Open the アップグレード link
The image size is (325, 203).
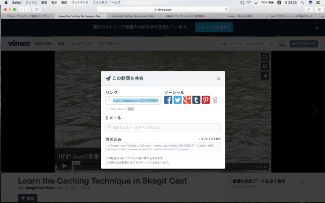[109, 44]
